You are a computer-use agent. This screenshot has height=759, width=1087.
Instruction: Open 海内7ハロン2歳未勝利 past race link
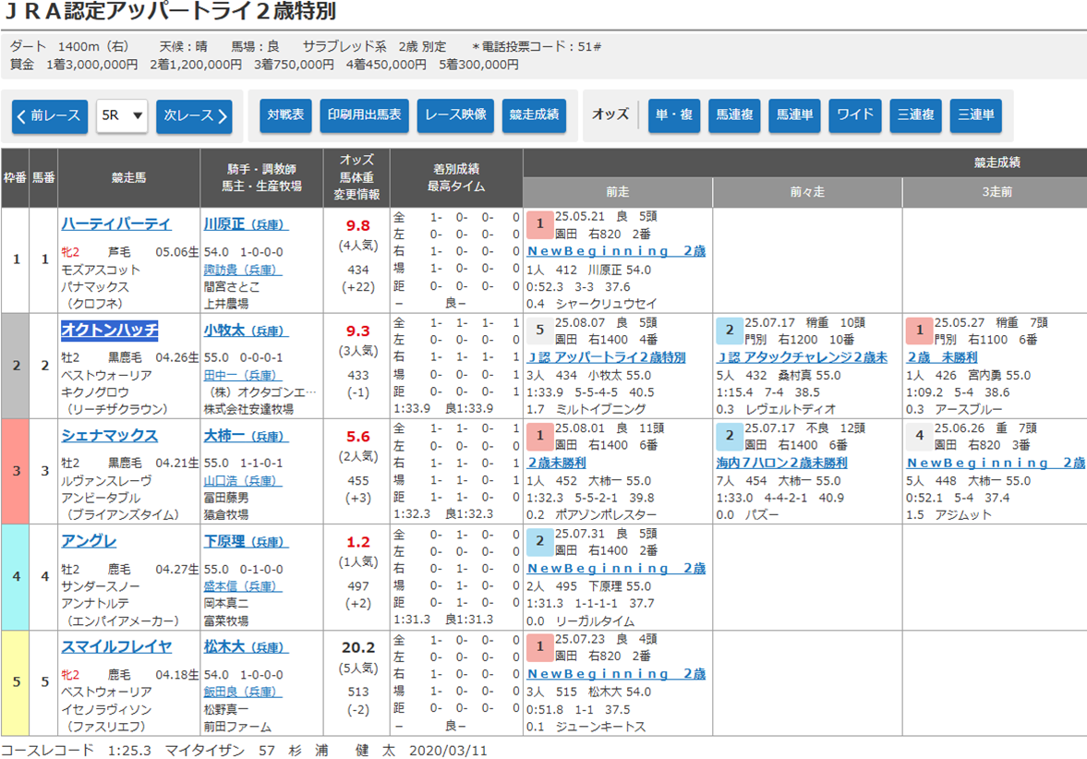coord(781,463)
